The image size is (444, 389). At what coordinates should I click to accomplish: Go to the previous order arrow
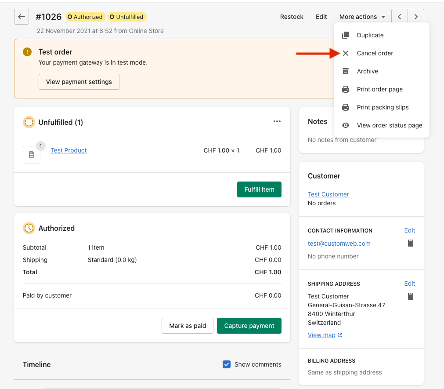point(400,17)
